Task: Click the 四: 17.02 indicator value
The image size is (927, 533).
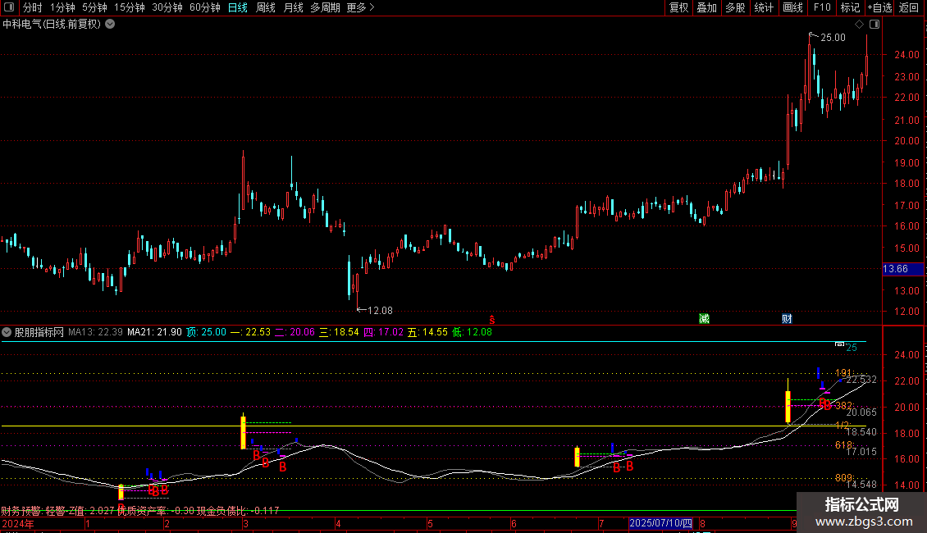Action: click(383, 332)
